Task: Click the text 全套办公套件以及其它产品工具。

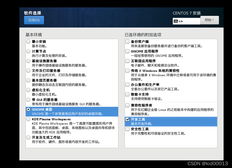Action: (x=155, y=89)
